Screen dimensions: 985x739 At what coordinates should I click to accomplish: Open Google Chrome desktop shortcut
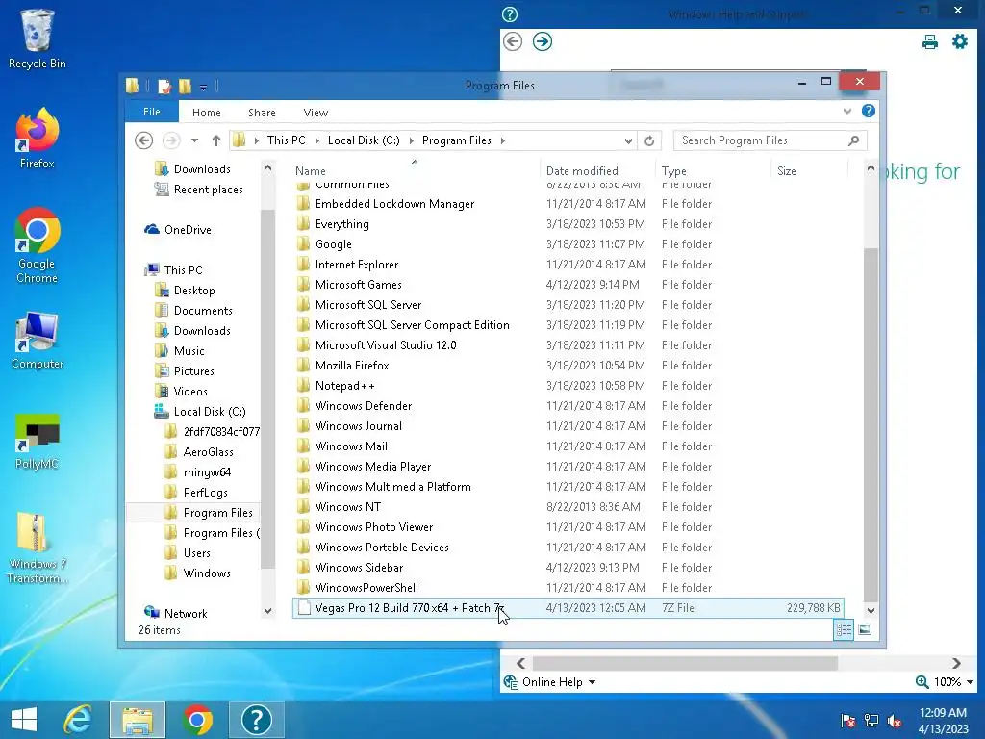pyautogui.click(x=37, y=245)
